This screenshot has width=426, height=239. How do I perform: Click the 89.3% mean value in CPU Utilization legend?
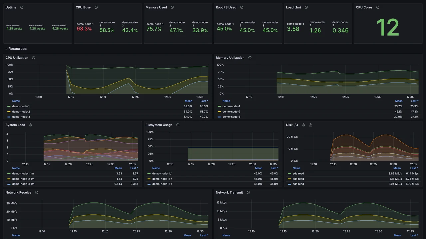(188, 106)
